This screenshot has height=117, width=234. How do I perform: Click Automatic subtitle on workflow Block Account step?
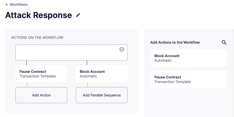(x=88, y=76)
